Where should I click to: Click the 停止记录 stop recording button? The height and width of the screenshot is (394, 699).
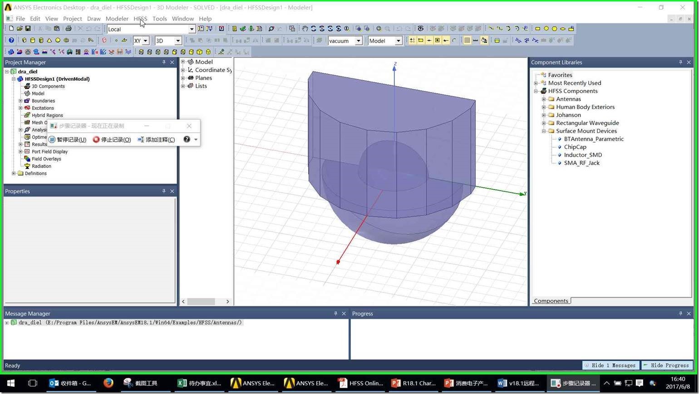112,139
